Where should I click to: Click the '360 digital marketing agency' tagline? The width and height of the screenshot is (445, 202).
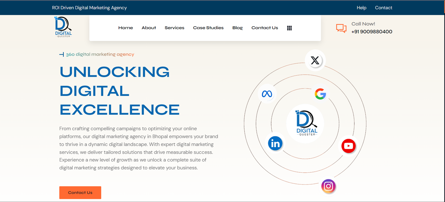(x=100, y=54)
